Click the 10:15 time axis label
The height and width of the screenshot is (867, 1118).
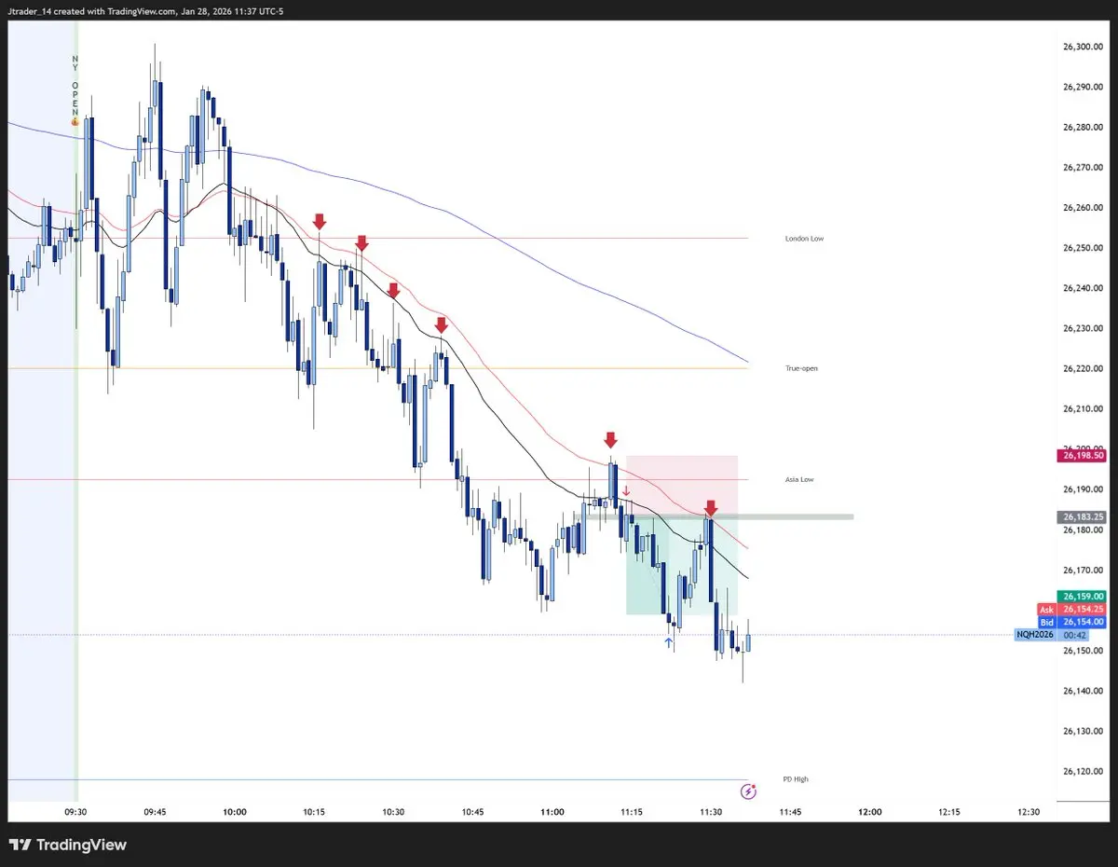[x=314, y=812]
